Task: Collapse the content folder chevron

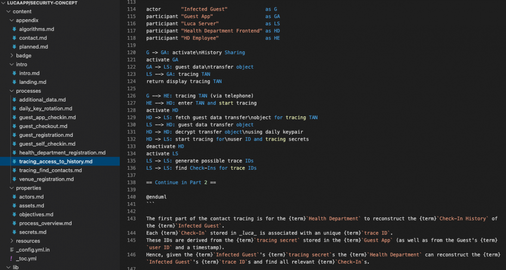Action: pyautogui.click(x=8, y=11)
